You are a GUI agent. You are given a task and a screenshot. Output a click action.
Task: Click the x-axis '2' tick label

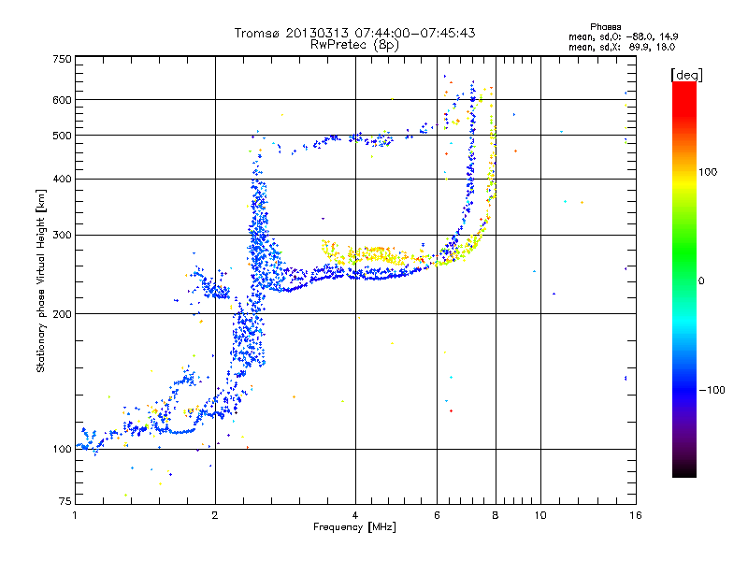215,515
